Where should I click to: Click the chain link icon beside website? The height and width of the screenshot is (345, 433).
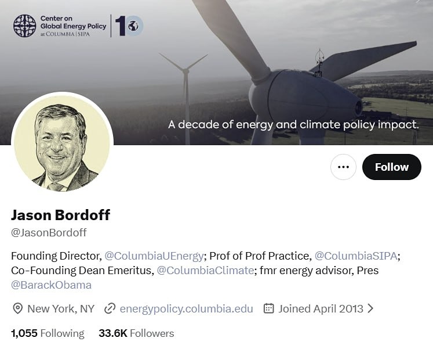click(x=110, y=308)
